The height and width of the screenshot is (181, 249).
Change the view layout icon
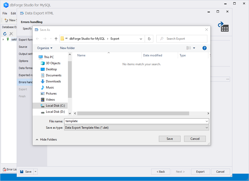point(189,48)
